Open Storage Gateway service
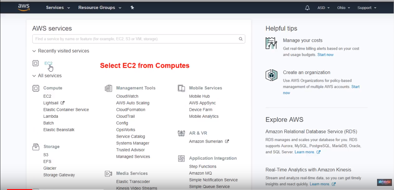 pyautogui.click(x=59, y=175)
